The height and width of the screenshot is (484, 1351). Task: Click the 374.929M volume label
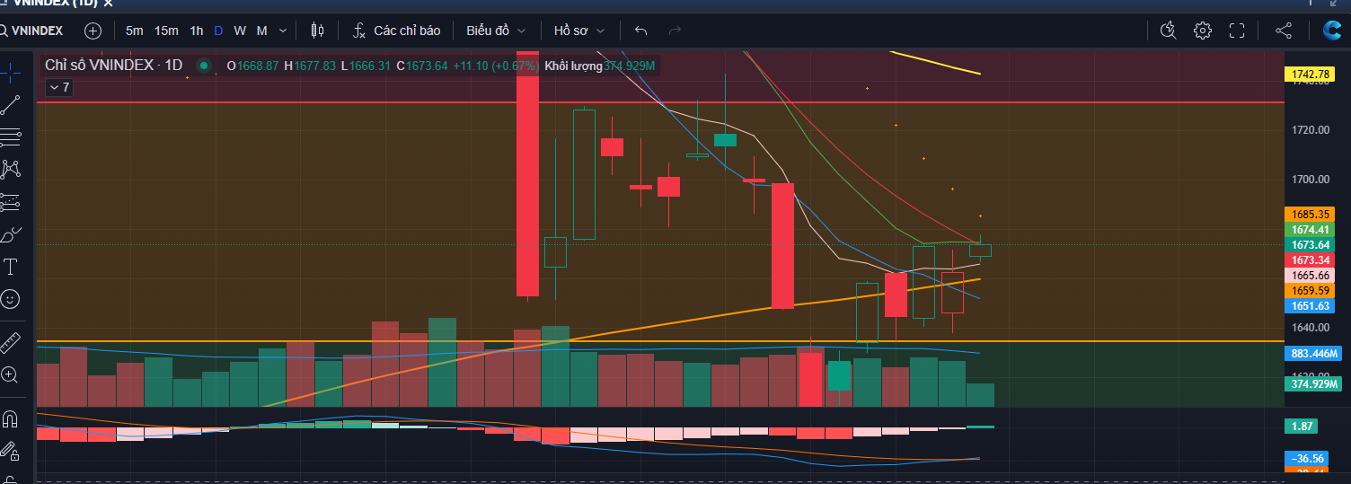tap(1312, 384)
